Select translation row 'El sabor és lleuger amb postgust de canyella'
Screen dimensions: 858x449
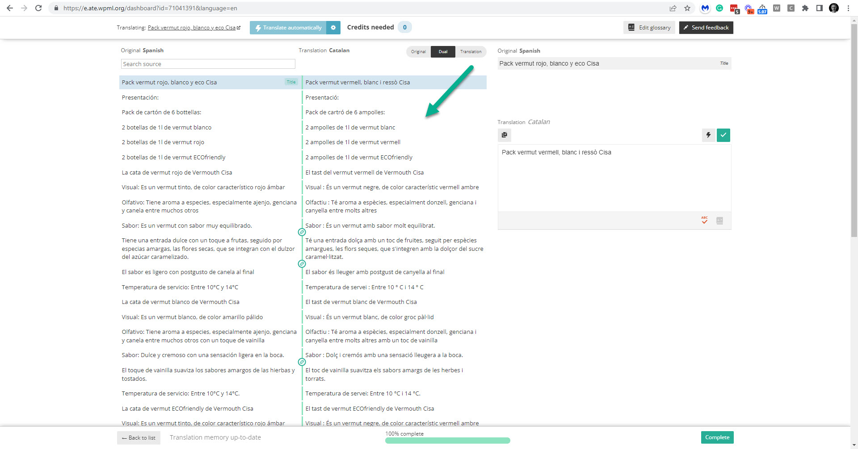395,272
